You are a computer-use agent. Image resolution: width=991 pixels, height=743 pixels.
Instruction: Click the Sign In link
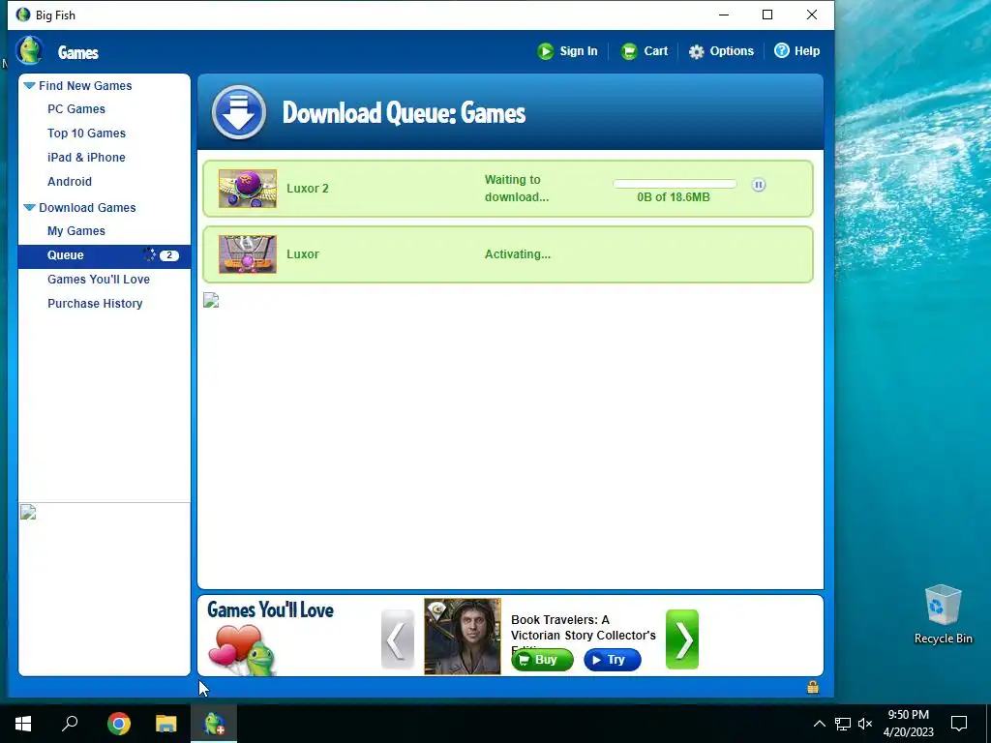click(579, 51)
